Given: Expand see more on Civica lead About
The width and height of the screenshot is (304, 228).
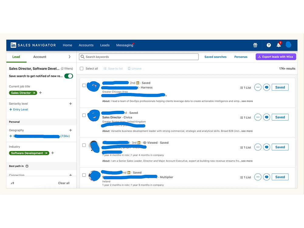Looking at the screenshot, I should (247, 131).
